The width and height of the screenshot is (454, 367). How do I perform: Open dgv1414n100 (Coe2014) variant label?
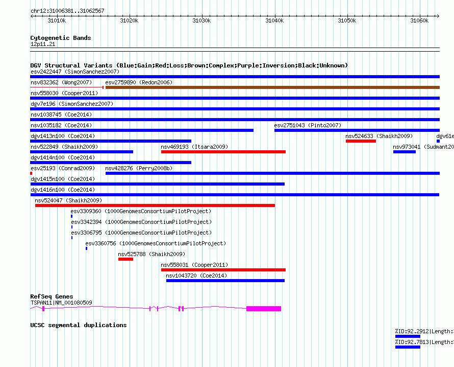click(63, 157)
